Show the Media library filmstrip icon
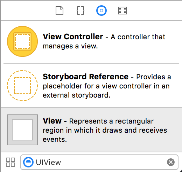 (x=122, y=11)
